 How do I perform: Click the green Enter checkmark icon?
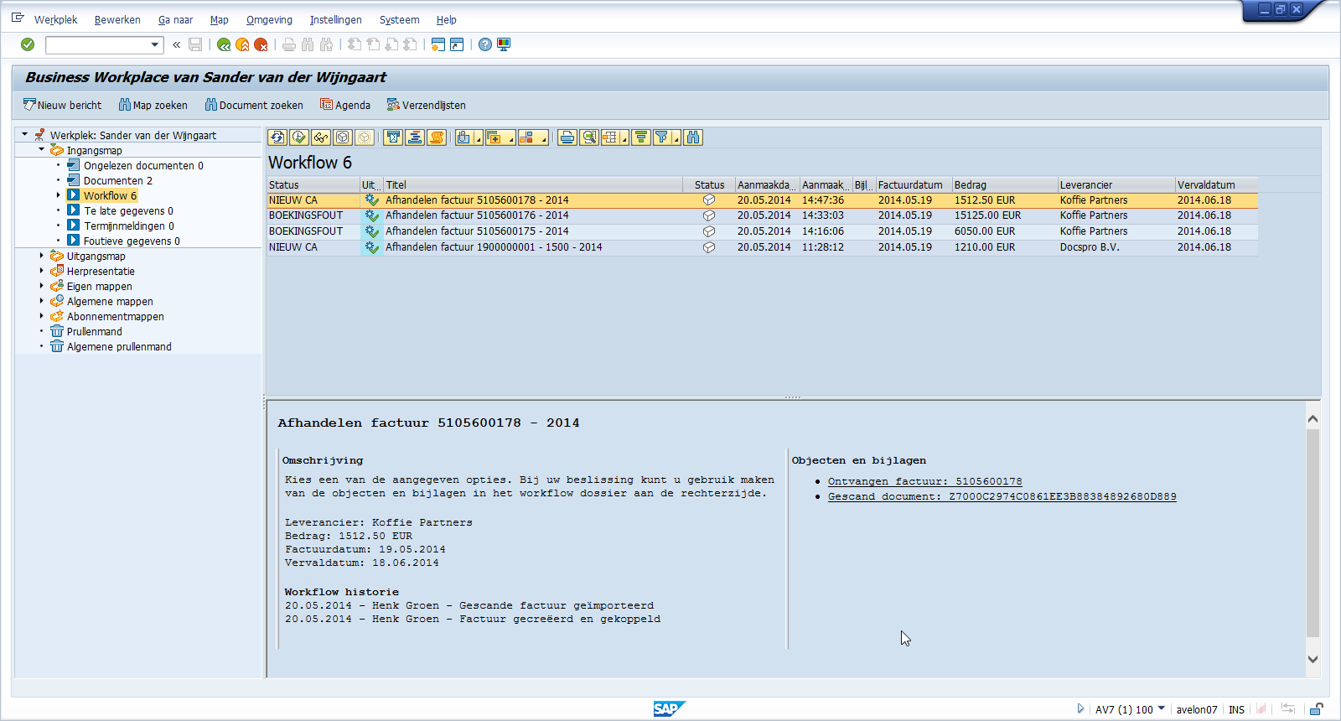(x=28, y=44)
